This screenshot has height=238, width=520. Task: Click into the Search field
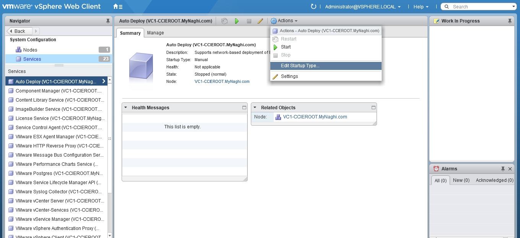(x=480, y=6)
